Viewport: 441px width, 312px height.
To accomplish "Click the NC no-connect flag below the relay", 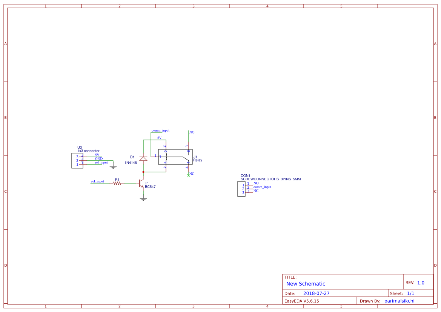I will (x=189, y=175).
